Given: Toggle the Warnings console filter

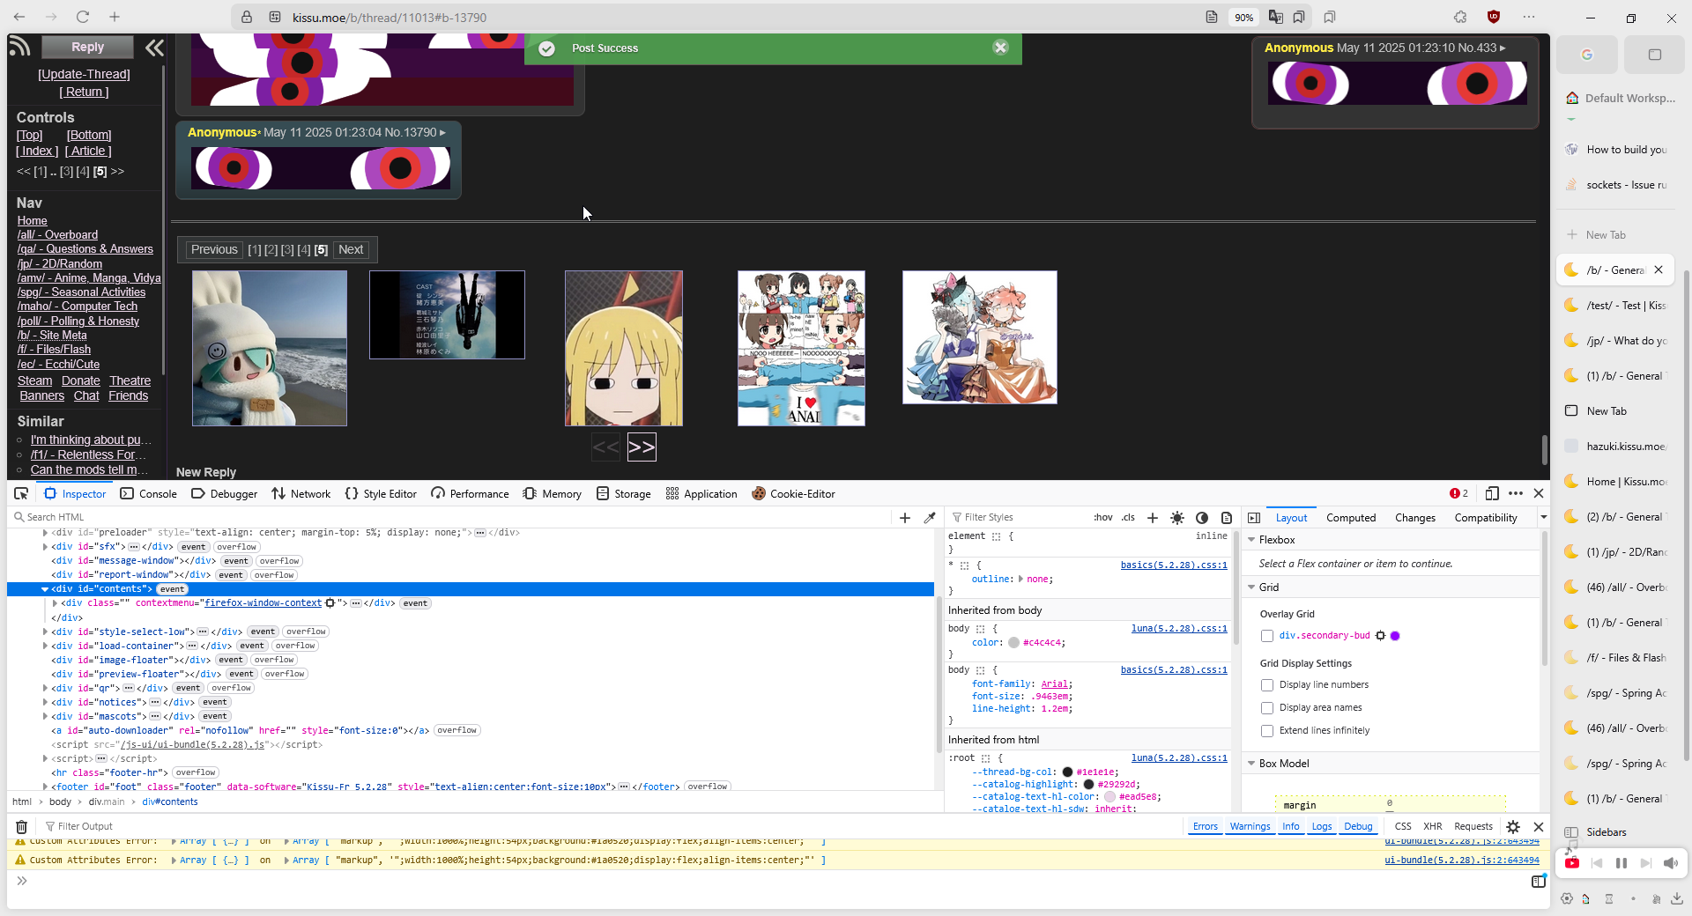Looking at the screenshot, I should pyautogui.click(x=1250, y=826).
